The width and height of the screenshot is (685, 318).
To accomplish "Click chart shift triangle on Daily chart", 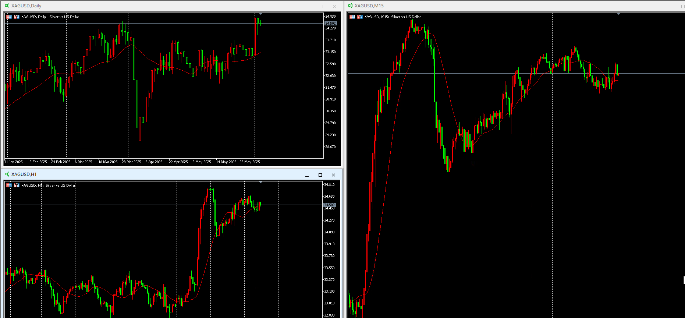I will coord(260,14).
